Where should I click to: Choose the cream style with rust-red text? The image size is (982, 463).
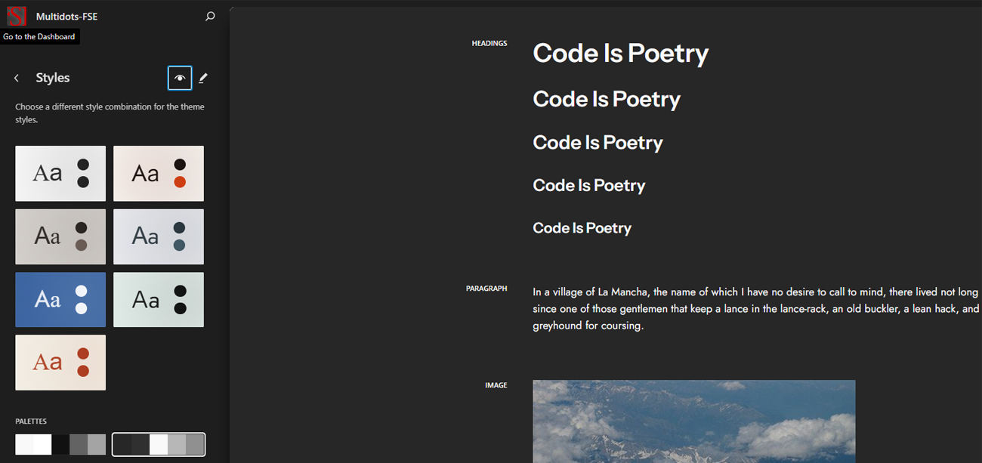coord(60,363)
